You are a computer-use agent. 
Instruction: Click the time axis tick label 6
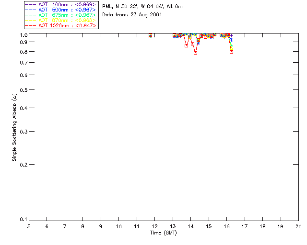[47, 226]
